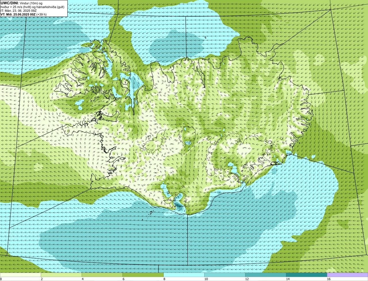Viewport: 368px width, 281px height.
Task: Pick the 4–6 green legend color segment
Action: click(102, 275)
